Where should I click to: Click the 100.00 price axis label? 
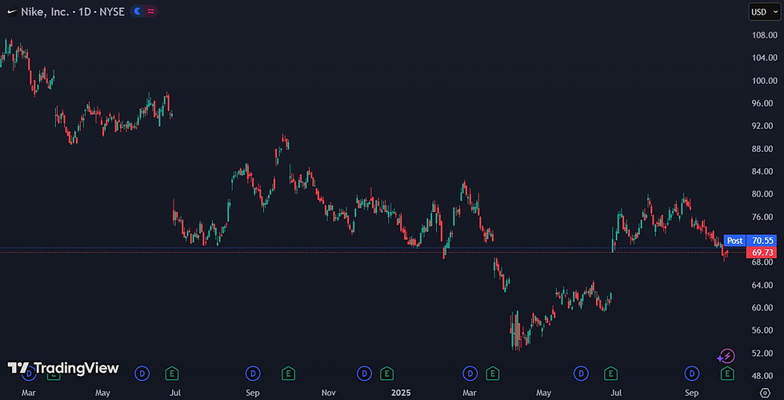tap(763, 81)
